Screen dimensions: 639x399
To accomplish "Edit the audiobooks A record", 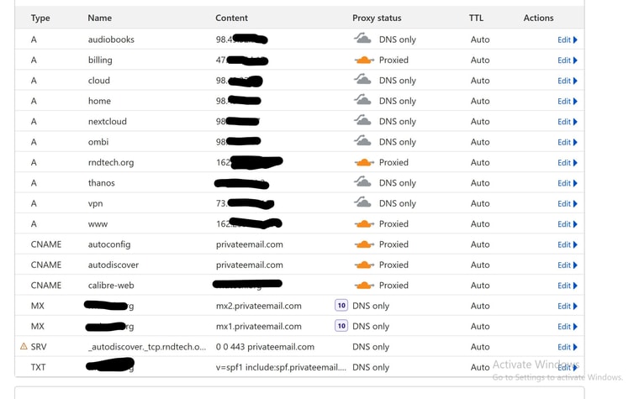I will point(568,40).
